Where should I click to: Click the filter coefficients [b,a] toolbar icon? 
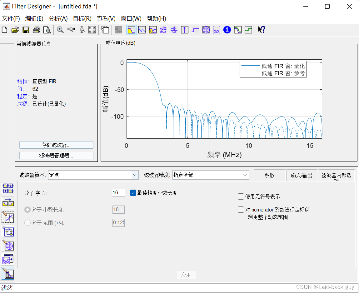[x=216, y=30]
